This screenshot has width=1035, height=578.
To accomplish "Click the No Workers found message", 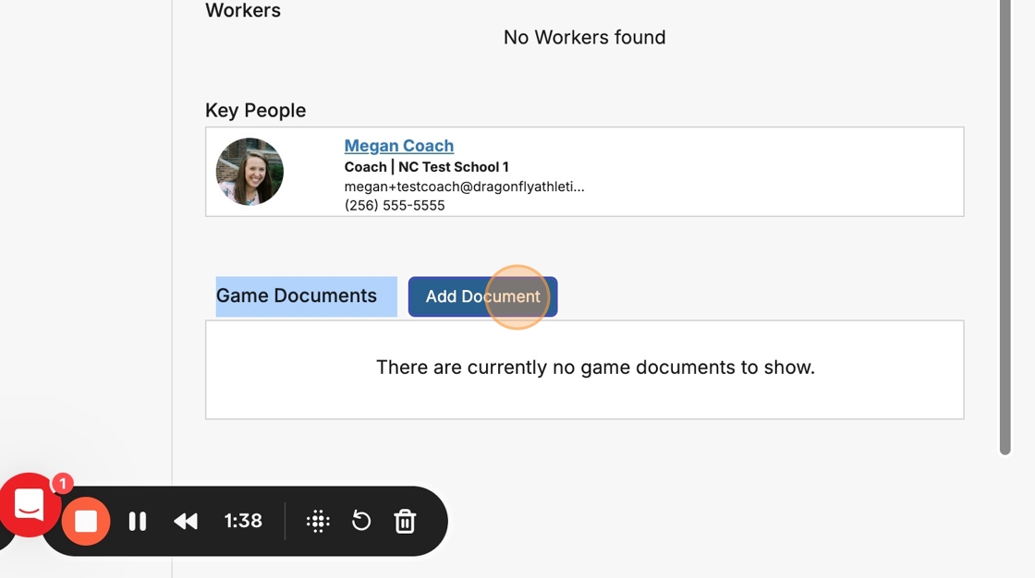I will pos(584,38).
